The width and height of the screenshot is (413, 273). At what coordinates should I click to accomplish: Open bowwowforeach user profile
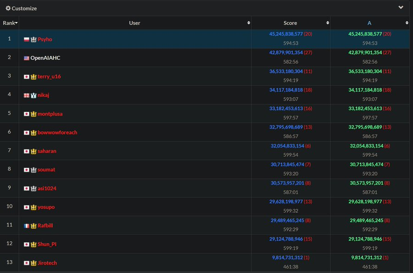click(x=57, y=133)
